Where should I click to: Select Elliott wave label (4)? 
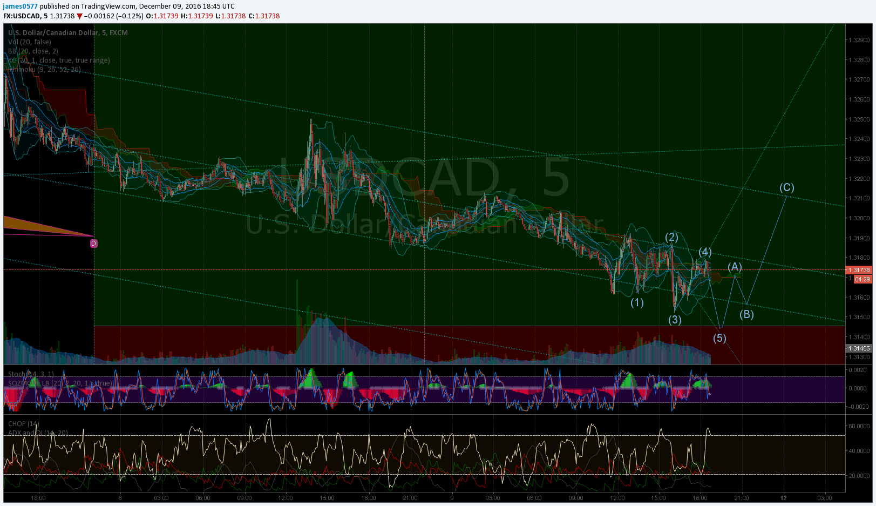pos(705,252)
